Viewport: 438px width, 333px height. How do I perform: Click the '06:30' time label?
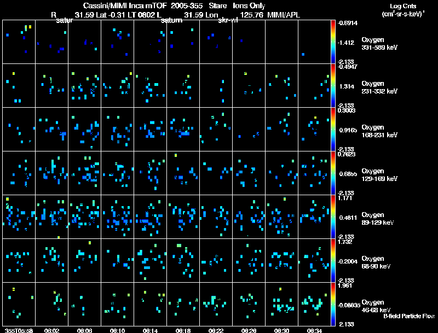tap(281, 330)
